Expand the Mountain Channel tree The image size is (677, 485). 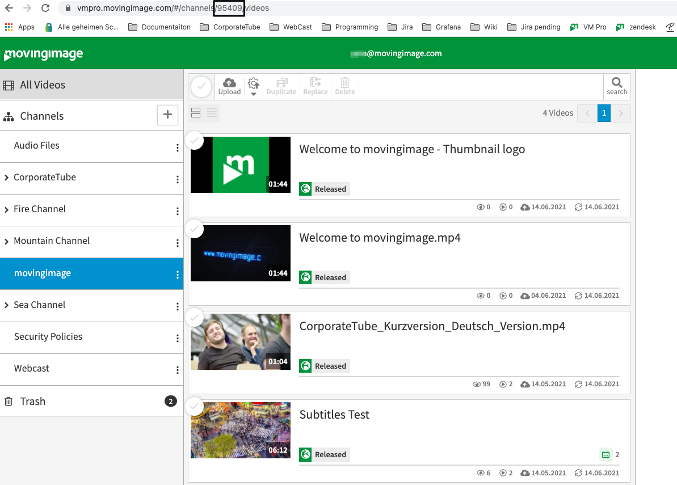pos(6,241)
